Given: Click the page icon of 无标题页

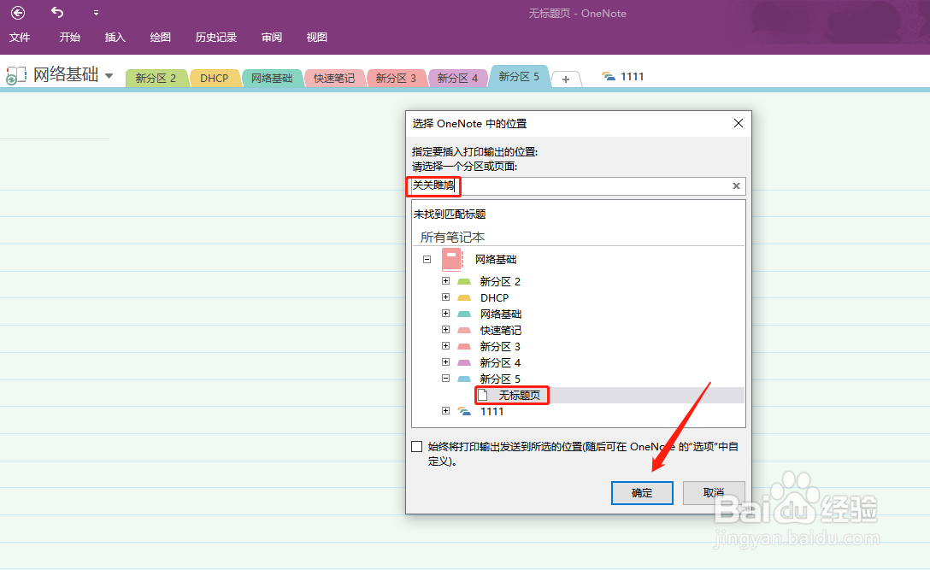Looking at the screenshot, I should pyautogui.click(x=484, y=395).
